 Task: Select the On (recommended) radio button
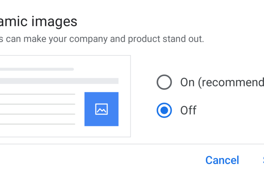point(164,82)
